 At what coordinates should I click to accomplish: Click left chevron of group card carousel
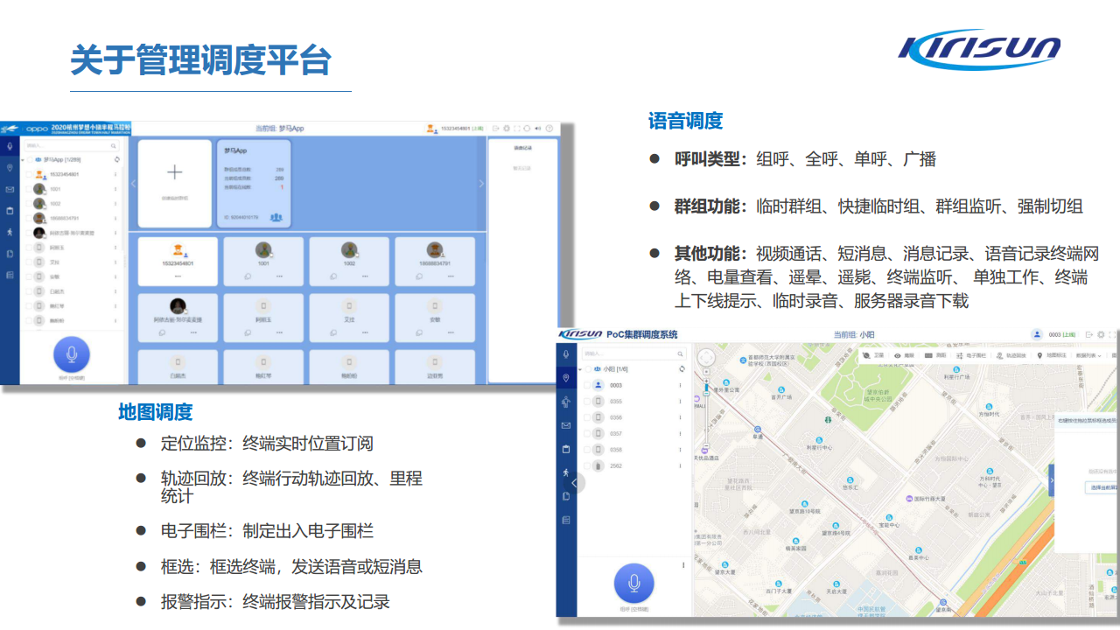pos(133,184)
